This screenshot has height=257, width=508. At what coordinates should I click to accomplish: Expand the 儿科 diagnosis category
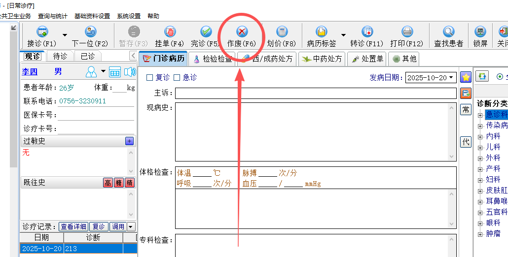[480, 147]
